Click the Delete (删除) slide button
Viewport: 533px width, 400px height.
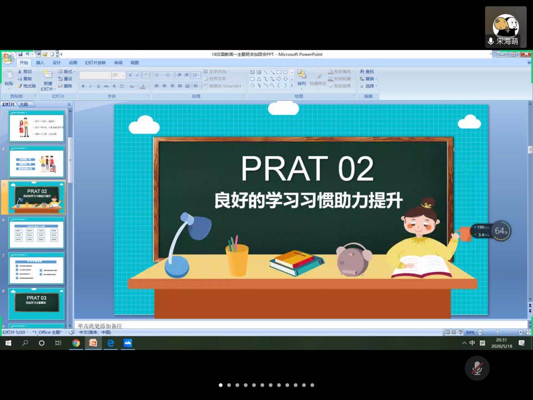click(x=66, y=86)
